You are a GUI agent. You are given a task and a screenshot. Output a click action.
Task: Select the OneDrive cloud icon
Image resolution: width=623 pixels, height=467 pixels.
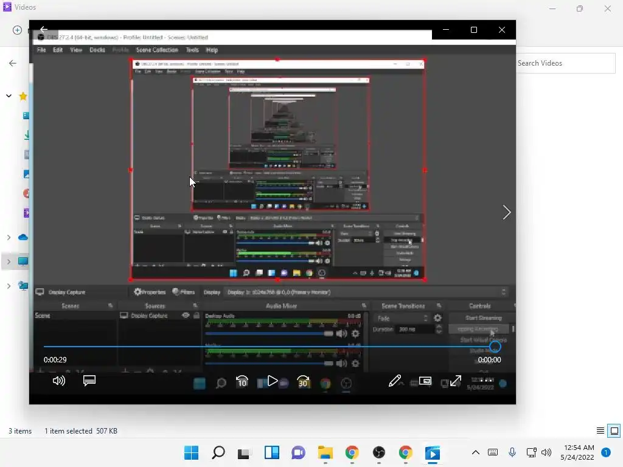pos(23,238)
